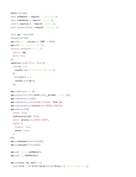
Task: Click the cookieParser COOKIE_SECRET line
Action: click(36, 106)
